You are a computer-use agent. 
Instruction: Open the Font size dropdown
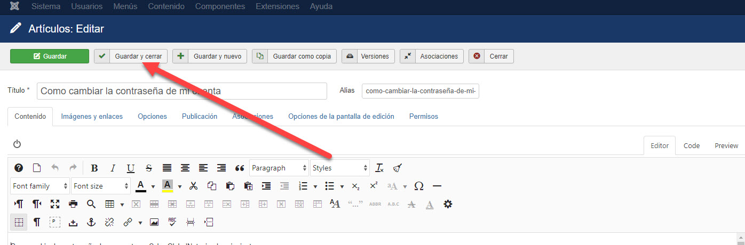click(x=101, y=186)
